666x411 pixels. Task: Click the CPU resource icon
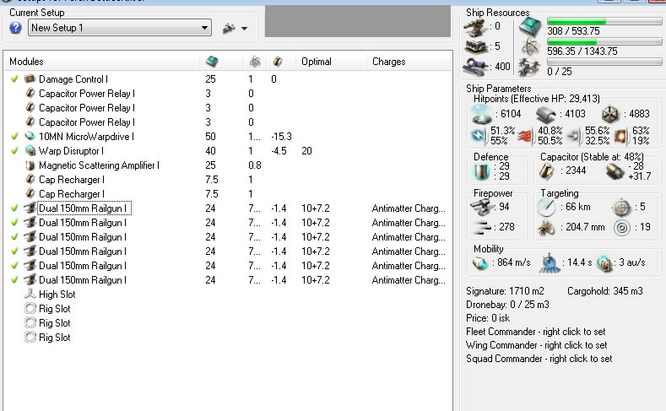[x=530, y=25]
